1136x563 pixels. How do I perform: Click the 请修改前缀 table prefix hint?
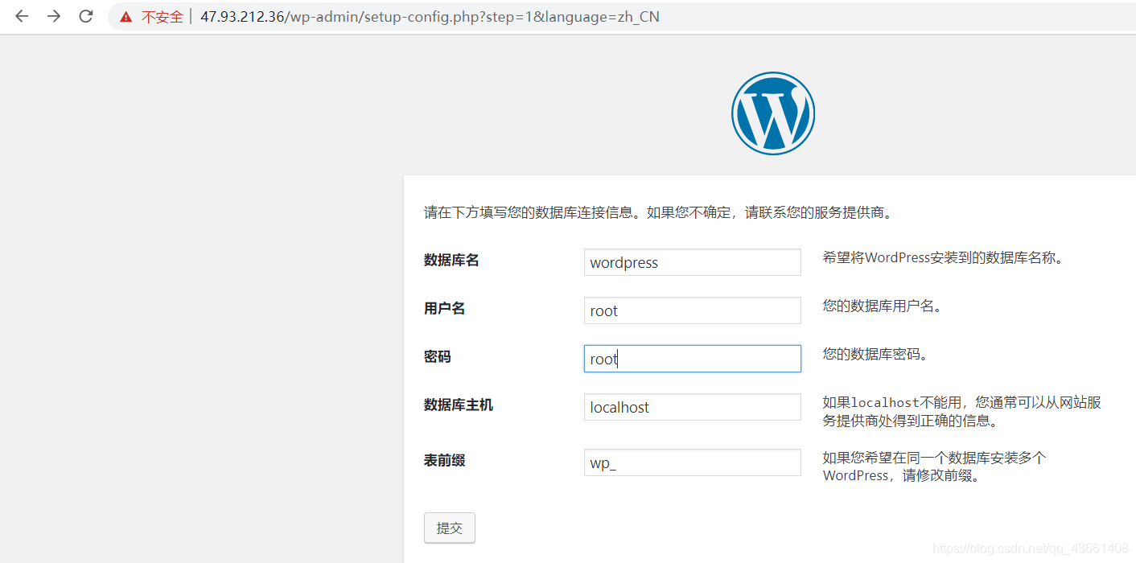tap(934, 466)
